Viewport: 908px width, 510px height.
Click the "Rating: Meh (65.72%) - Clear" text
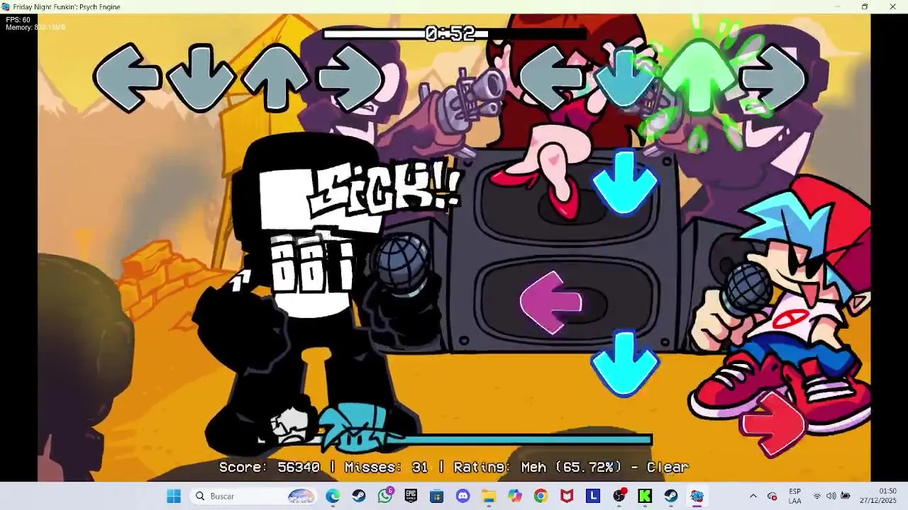pos(571,467)
